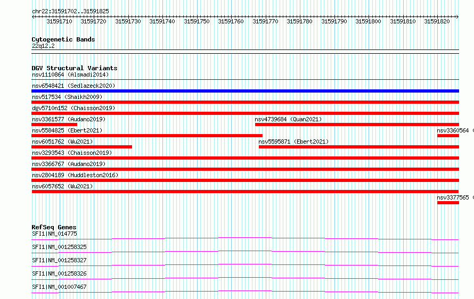Open SFI1|NM_001007467 transcript label

(x=59, y=287)
